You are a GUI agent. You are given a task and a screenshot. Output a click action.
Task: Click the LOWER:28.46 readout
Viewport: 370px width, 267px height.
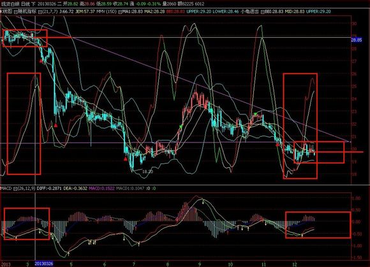pos(226,11)
